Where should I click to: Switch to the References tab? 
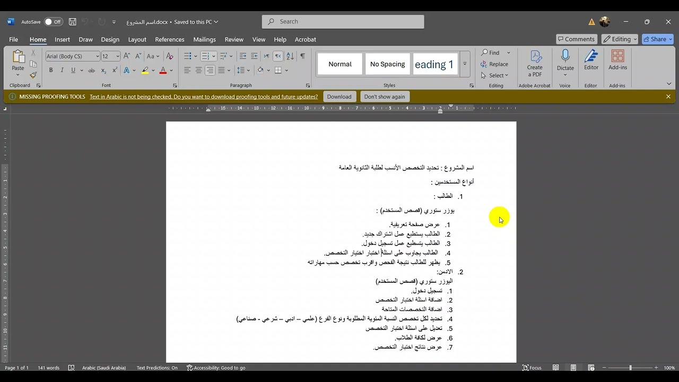click(x=170, y=39)
